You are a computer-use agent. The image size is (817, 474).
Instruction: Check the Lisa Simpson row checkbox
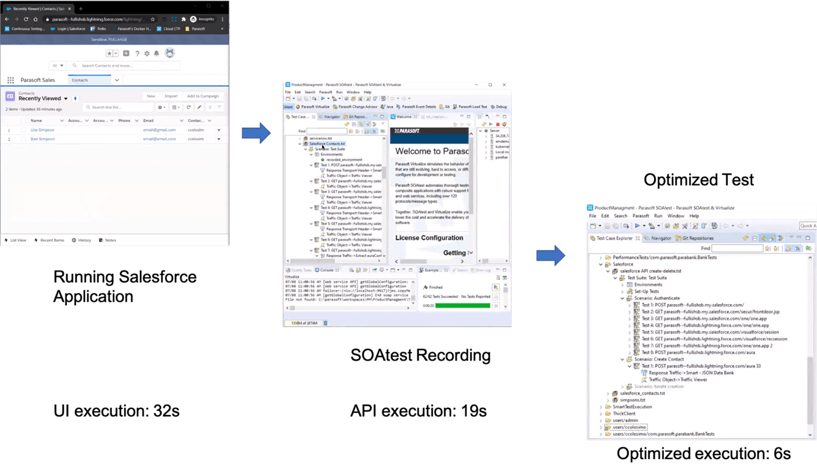click(23, 130)
